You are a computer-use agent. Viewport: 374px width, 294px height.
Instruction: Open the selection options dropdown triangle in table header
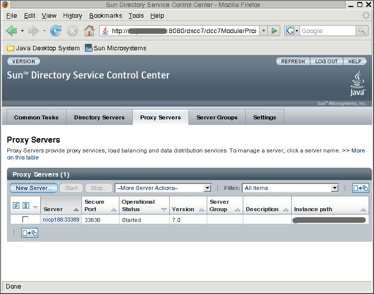pos(35,207)
